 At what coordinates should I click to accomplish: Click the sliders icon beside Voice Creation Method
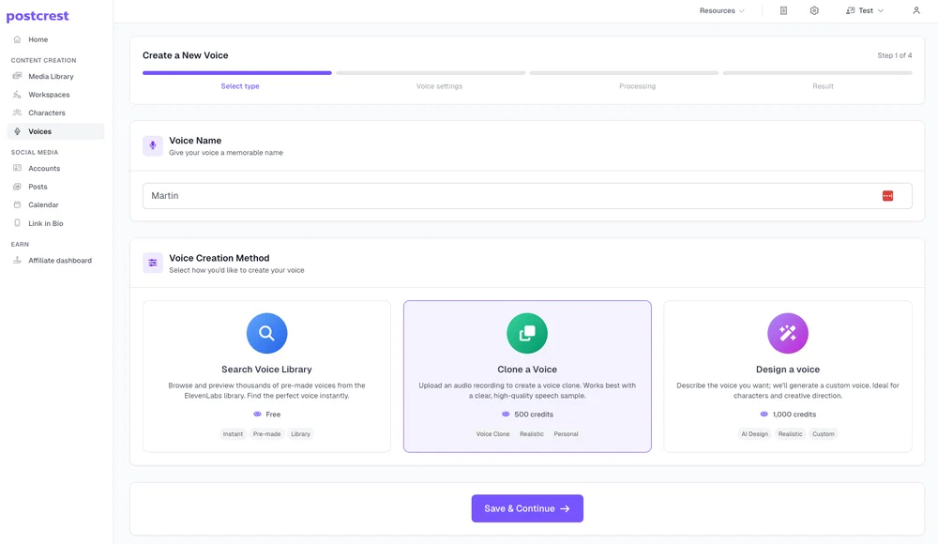pyautogui.click(x=153, y=263)
